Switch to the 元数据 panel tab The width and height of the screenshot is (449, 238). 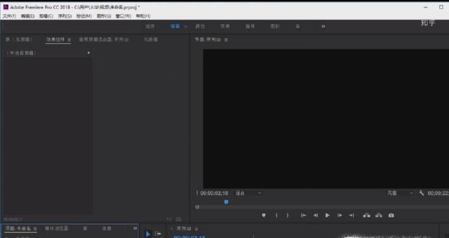click(x=151, y=40)
